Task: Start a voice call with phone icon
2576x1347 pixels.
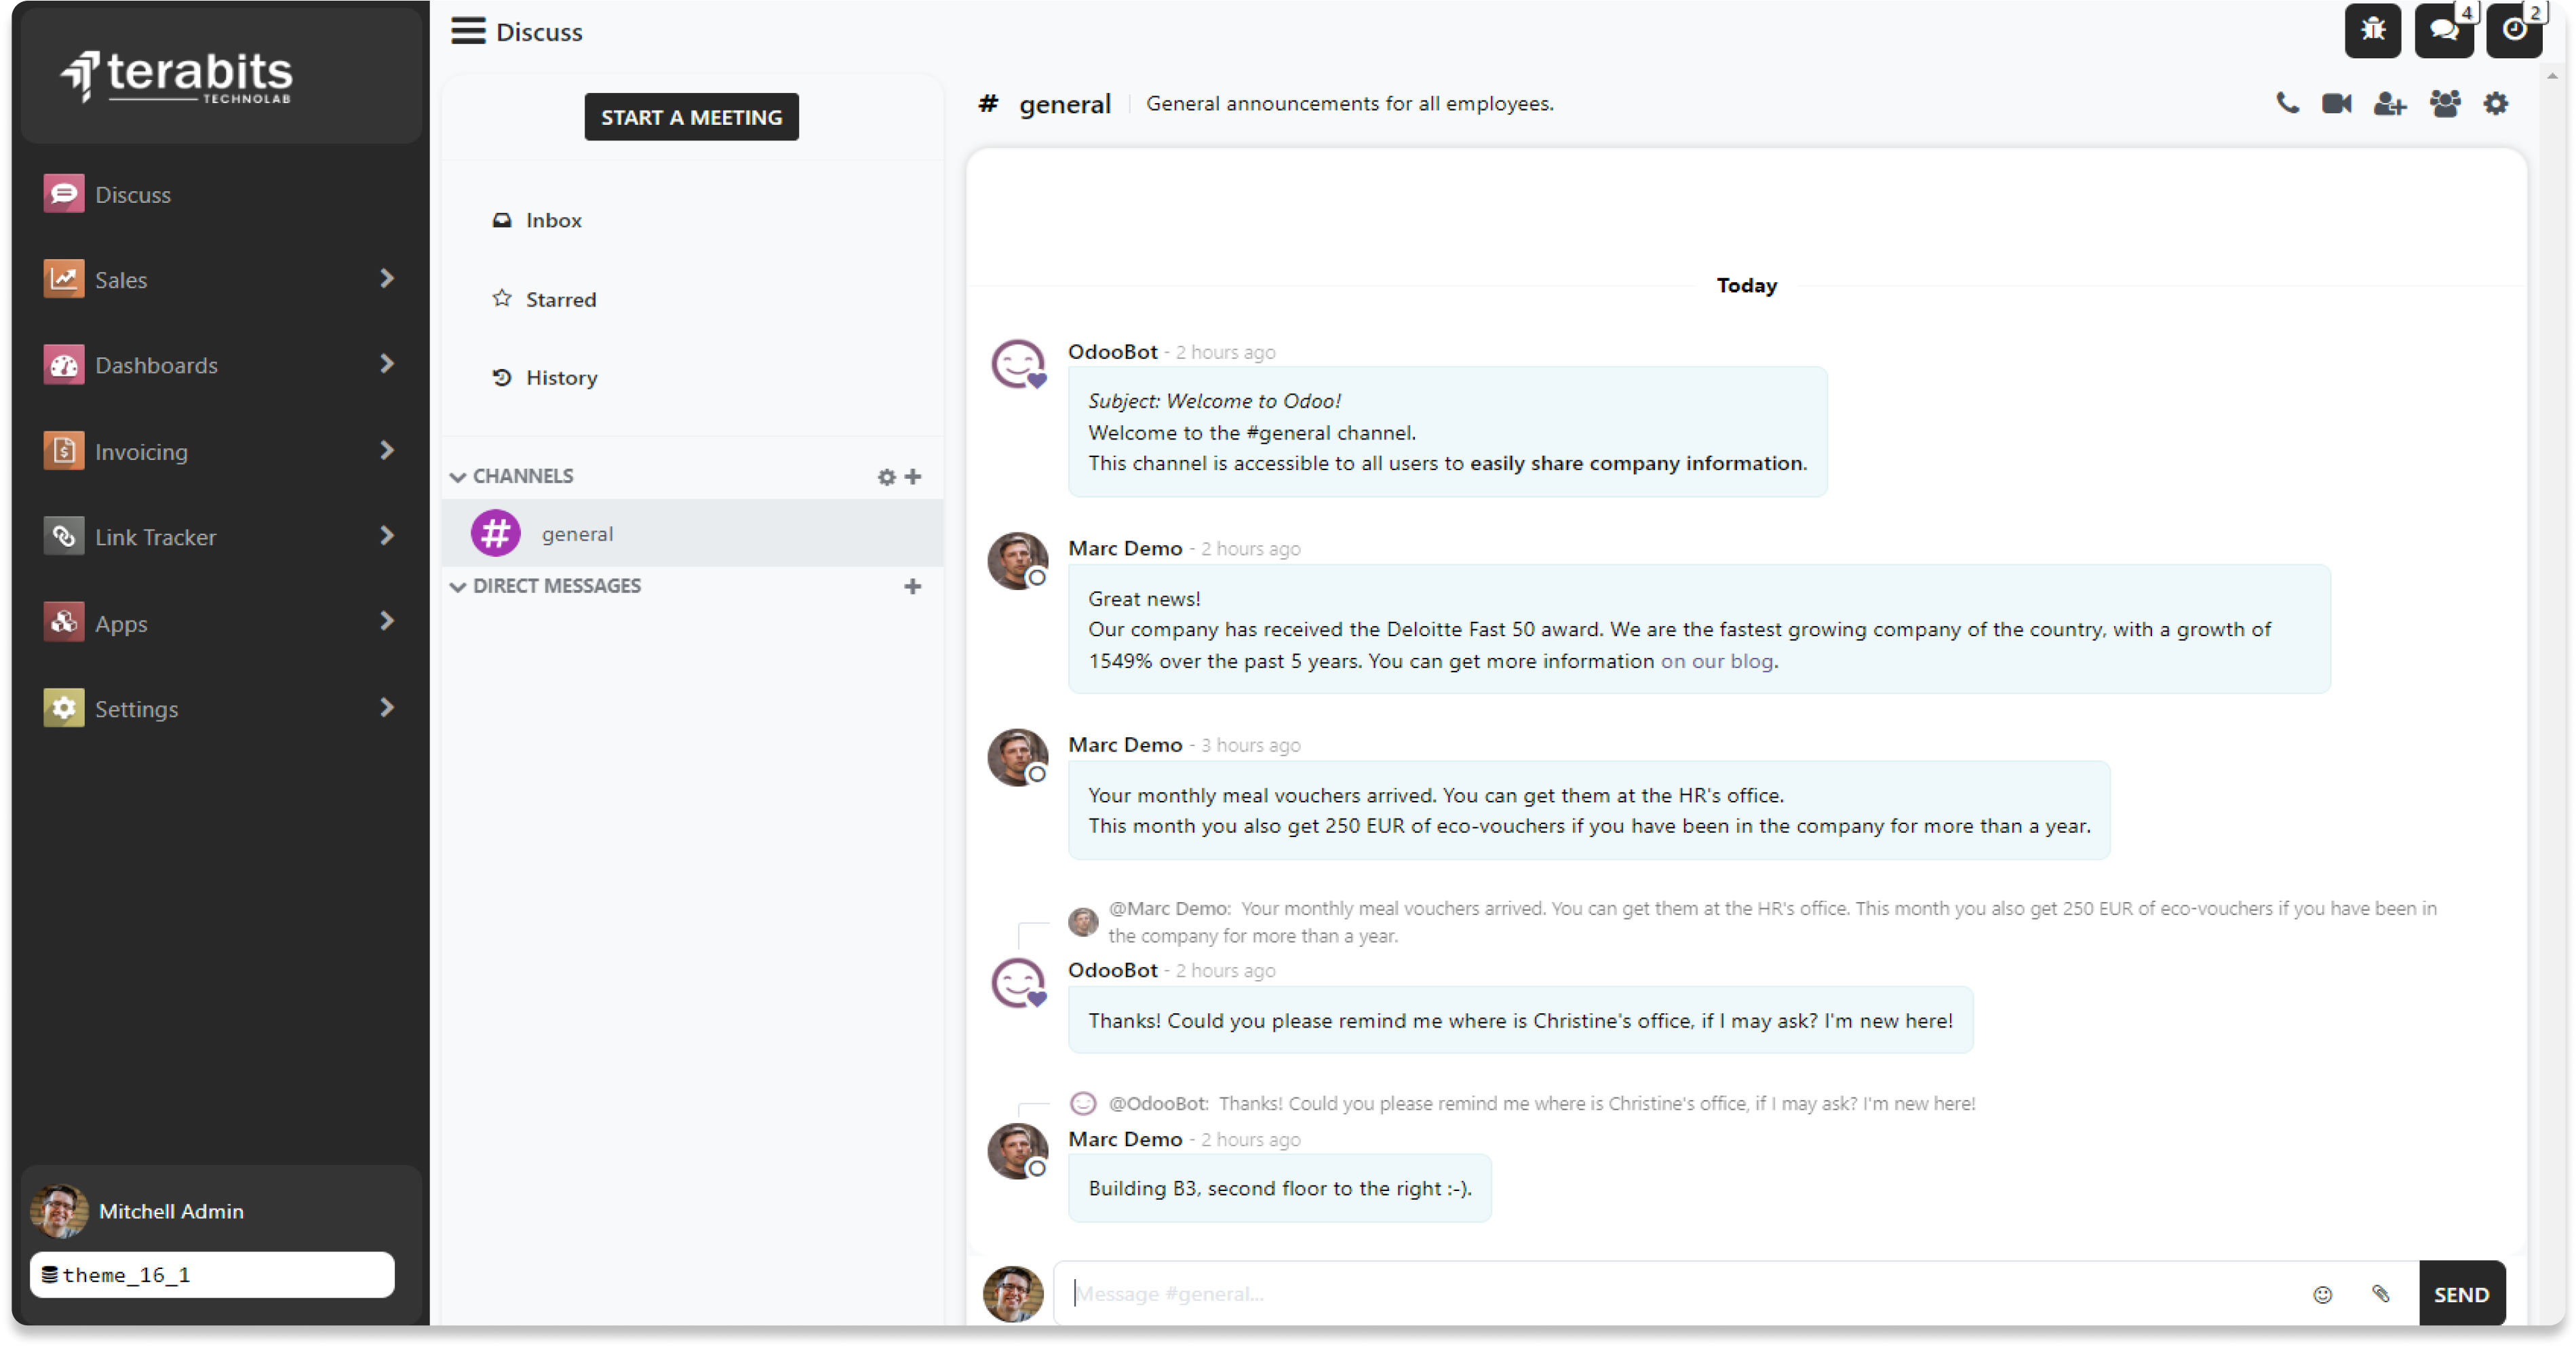Action: [2287, 103]
